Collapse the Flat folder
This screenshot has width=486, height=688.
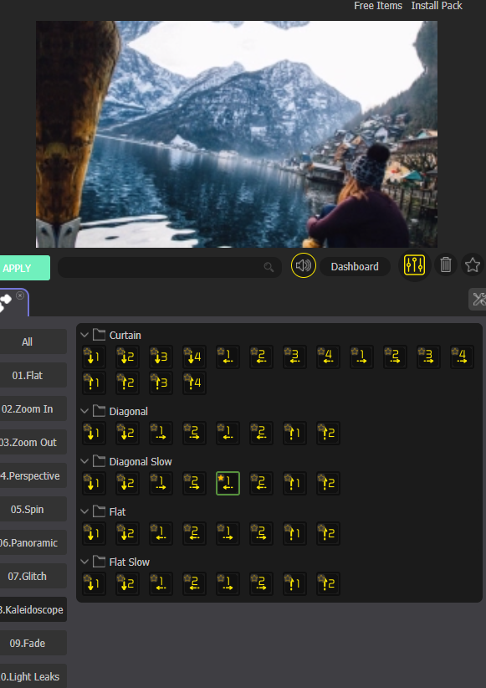(x=84, y=511)
